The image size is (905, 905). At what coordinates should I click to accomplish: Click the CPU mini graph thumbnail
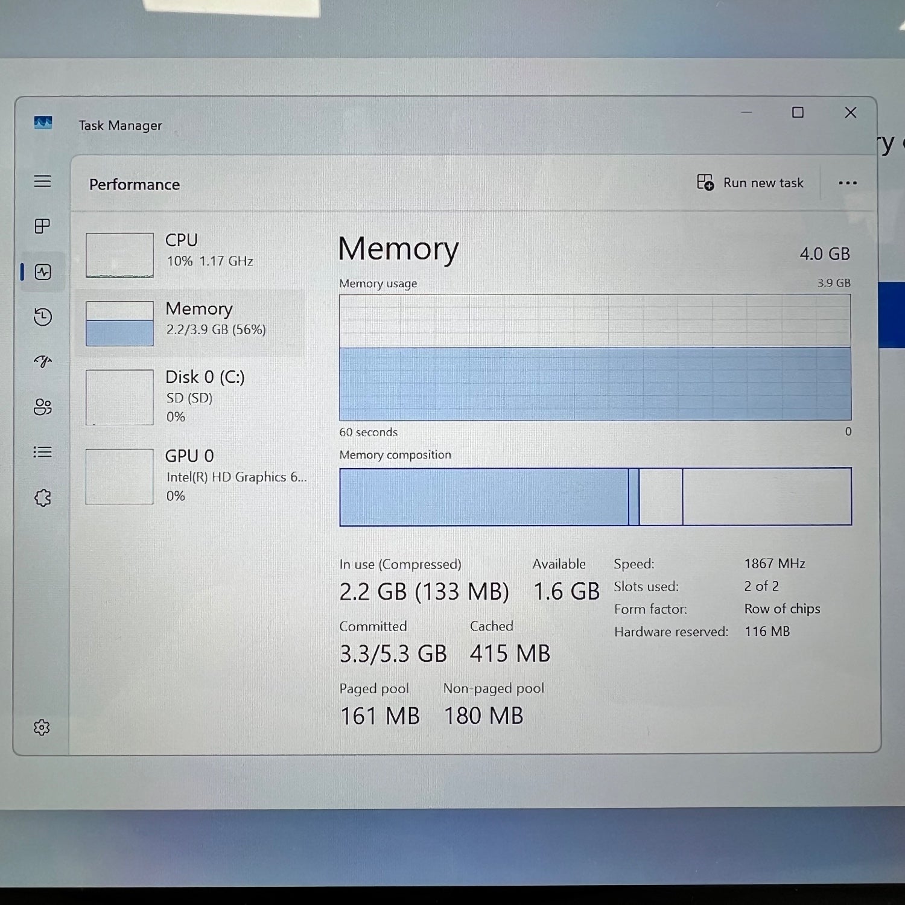[x=119, y=255]
